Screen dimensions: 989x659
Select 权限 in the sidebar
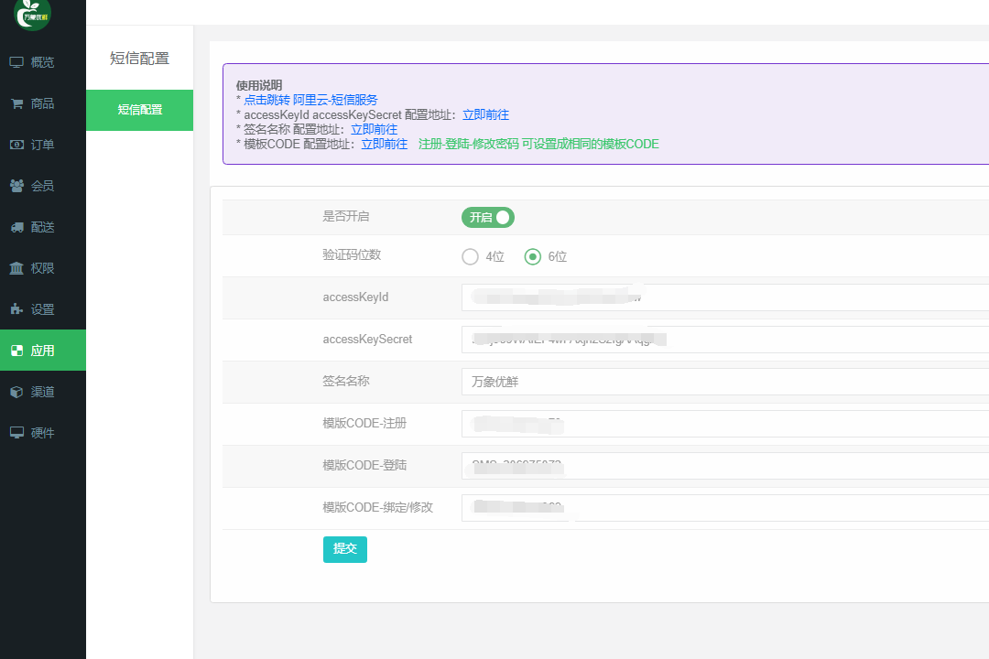point(43,268)
